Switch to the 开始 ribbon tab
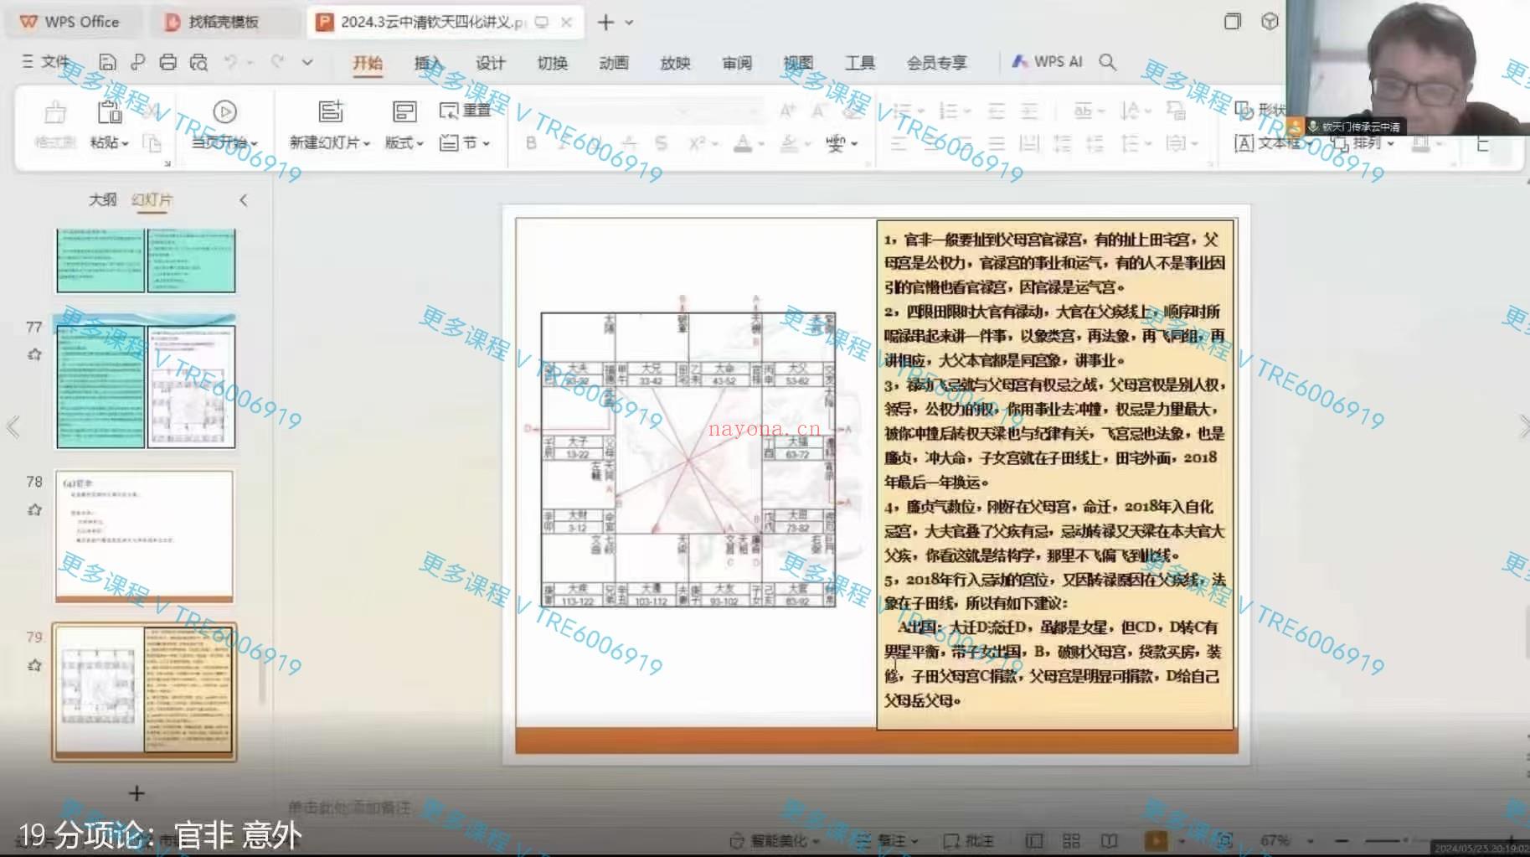1530x857 pixels. [x=367, y=63]
